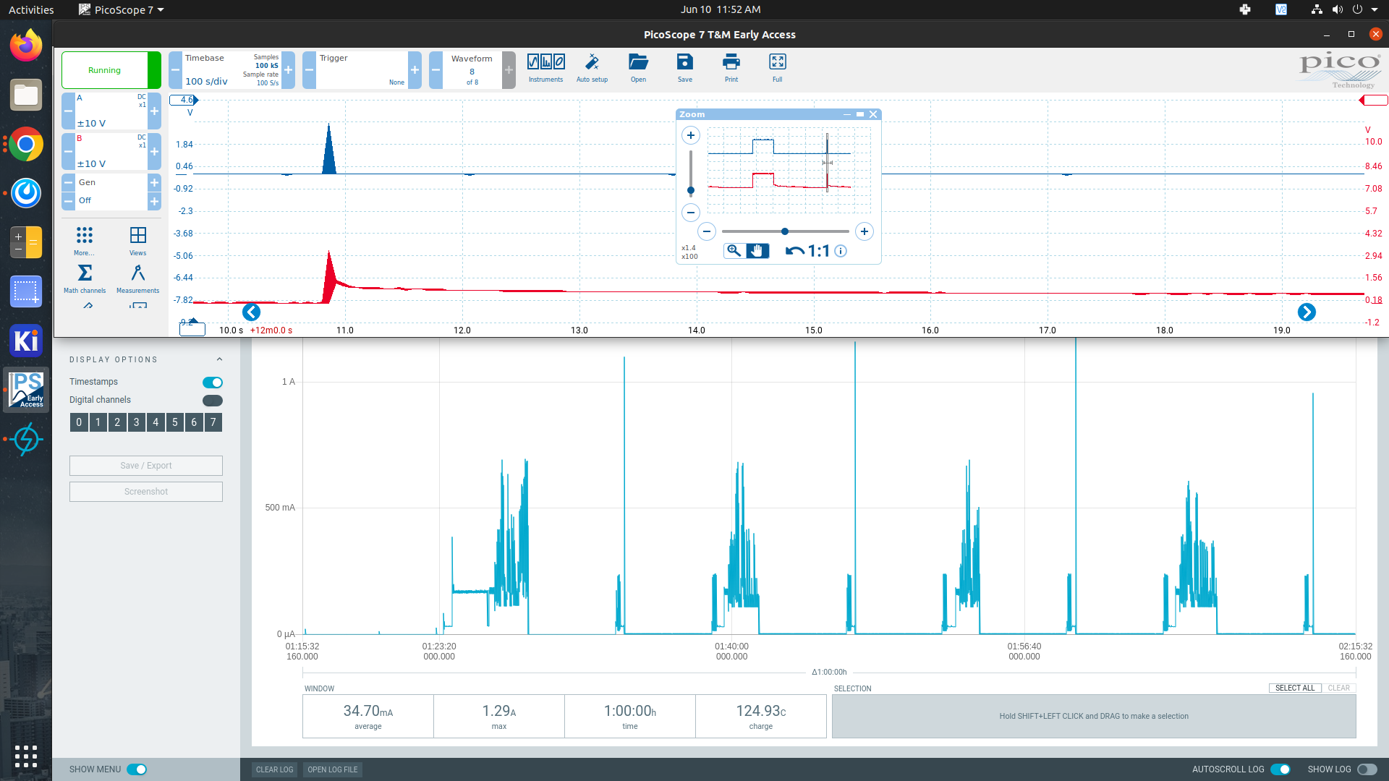Run Auto setup in PicoScope toolbar
Screen dimensions: 1389x781
point(592,69)
